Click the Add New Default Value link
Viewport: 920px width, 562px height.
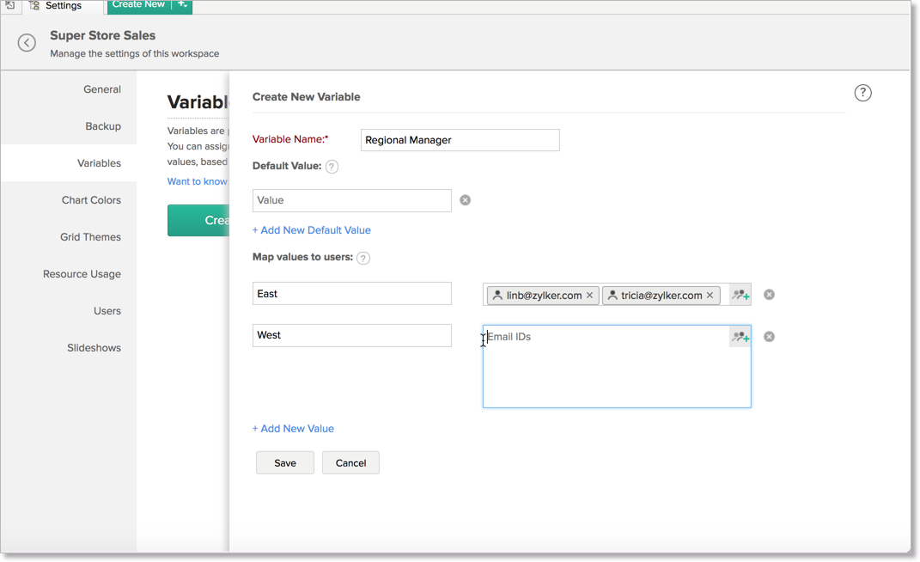[312, 229]
